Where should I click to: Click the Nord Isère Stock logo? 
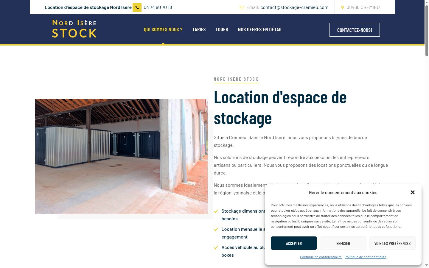coord(74,29)
